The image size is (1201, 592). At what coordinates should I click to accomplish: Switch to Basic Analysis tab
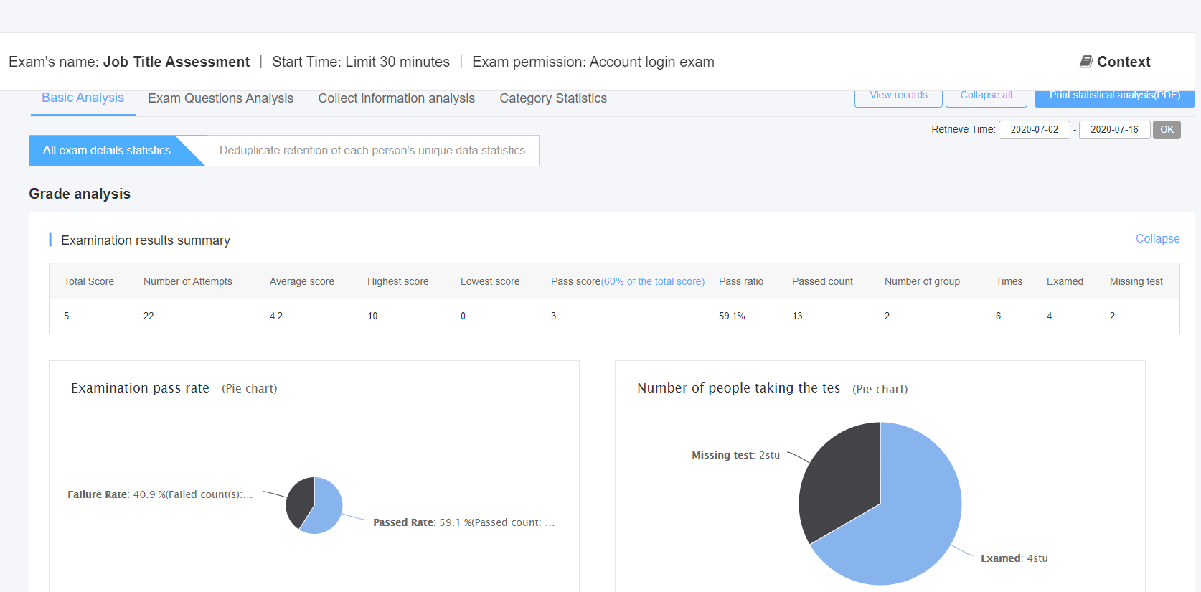(83, 98)
